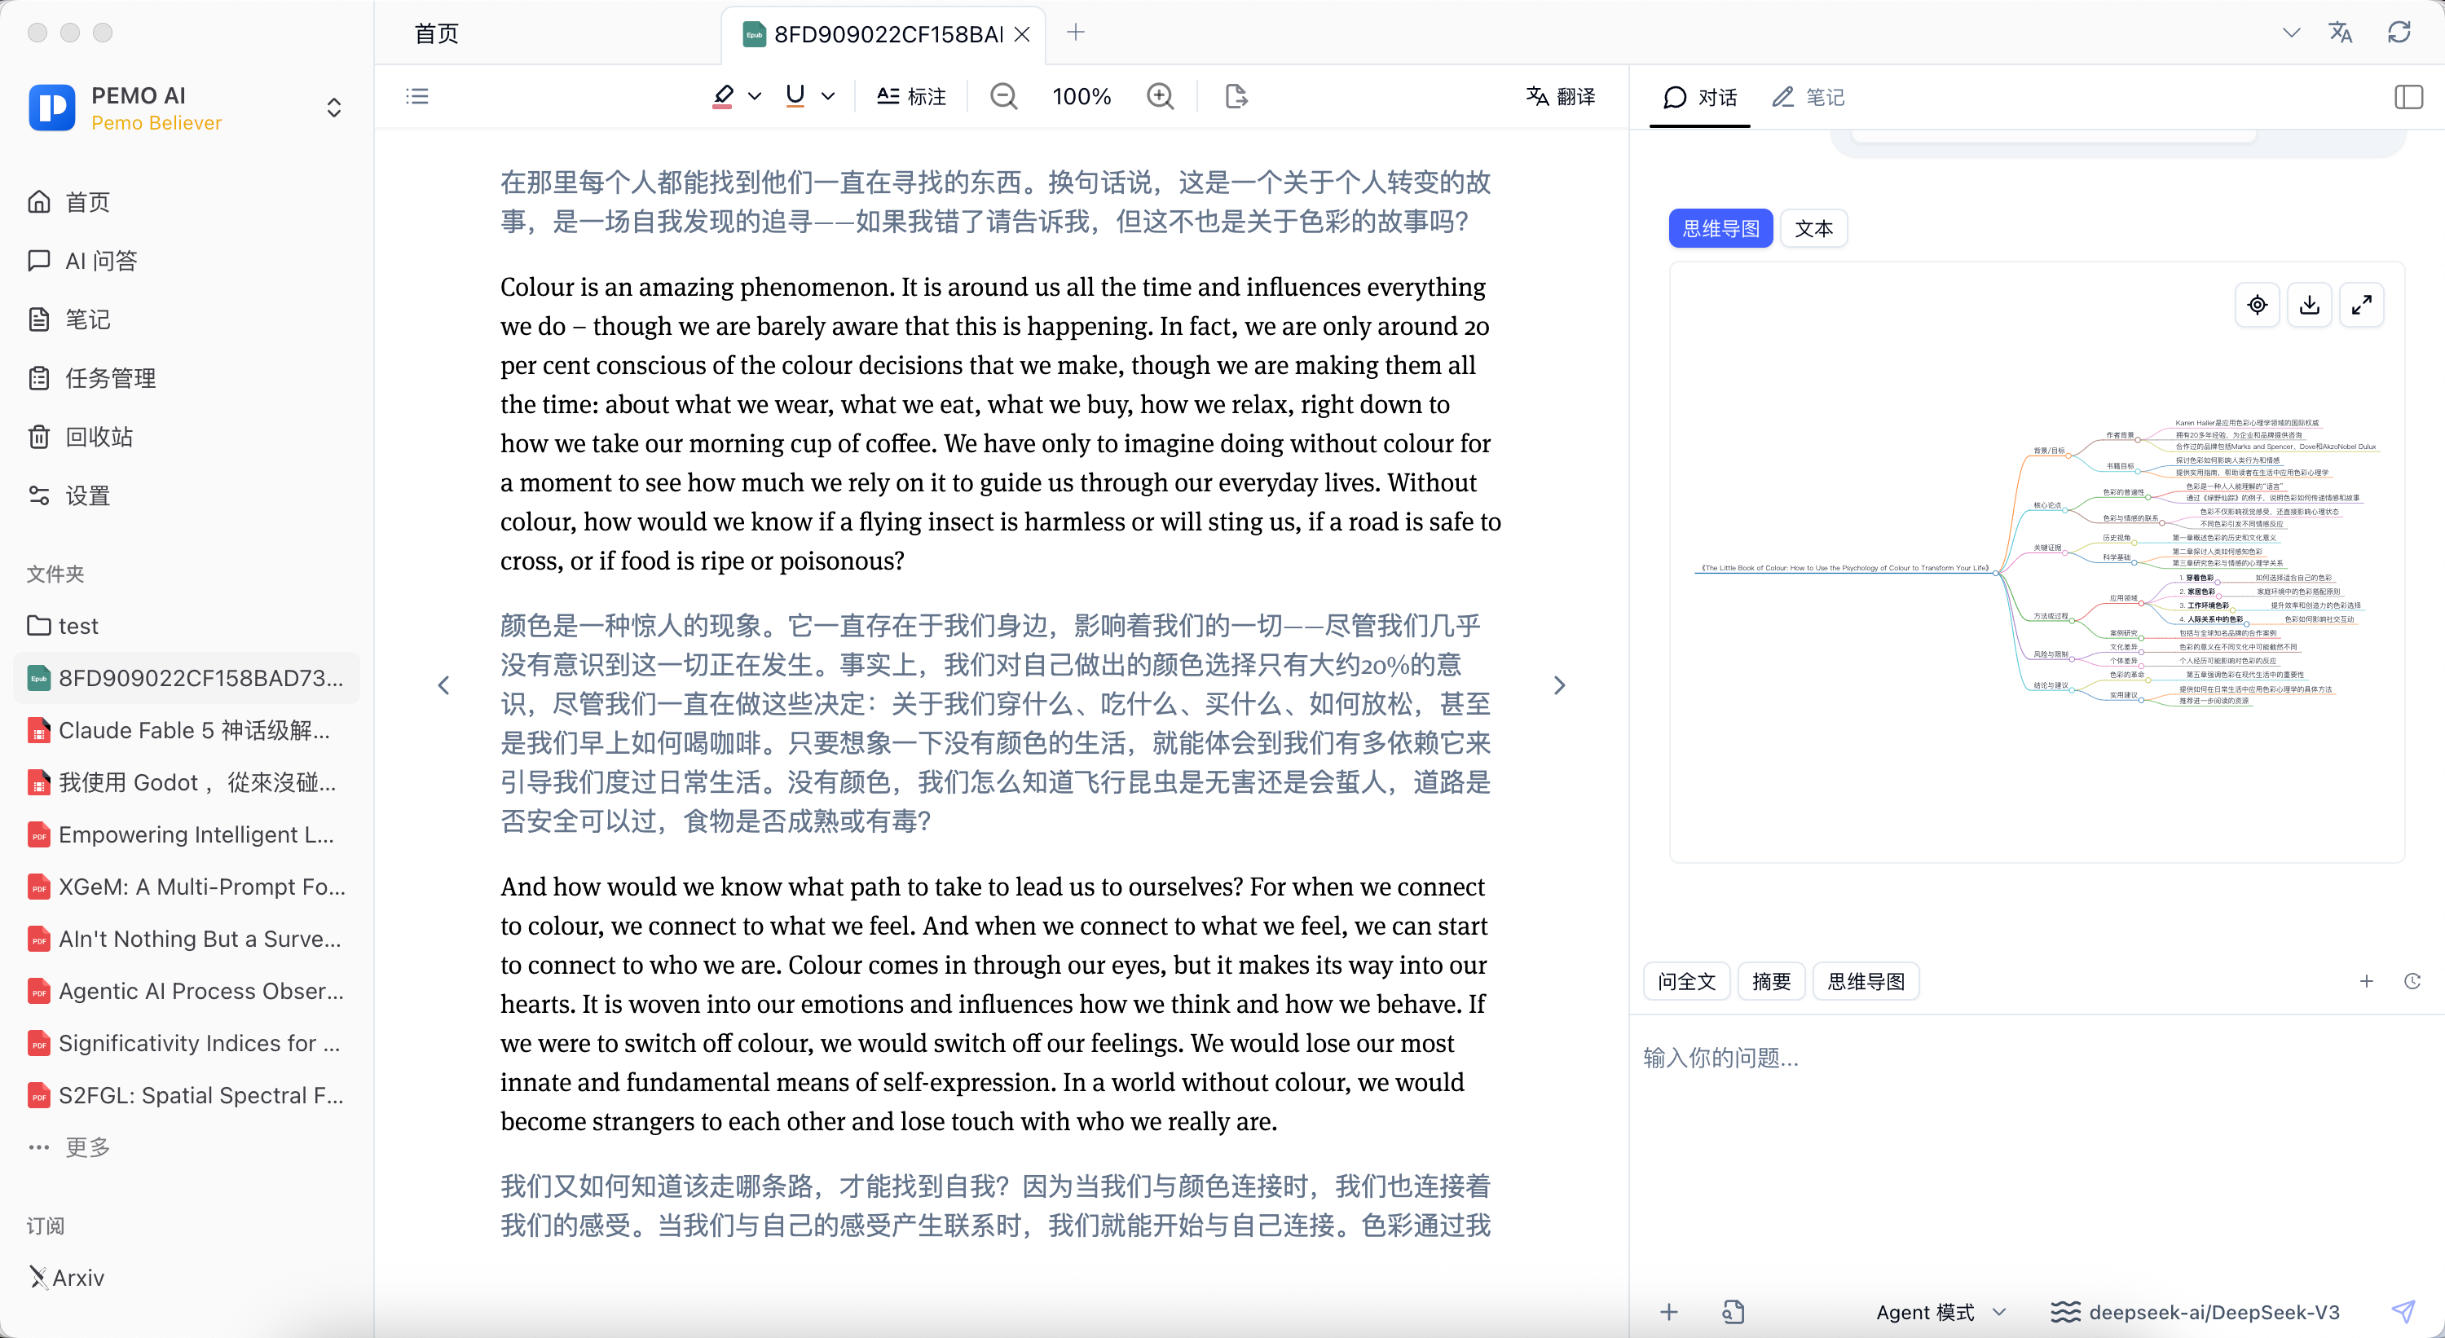Toggle the right side panel layout
Image resolution: width=2445 pixels, height=1338 pixels.
tap(2408, 97)
